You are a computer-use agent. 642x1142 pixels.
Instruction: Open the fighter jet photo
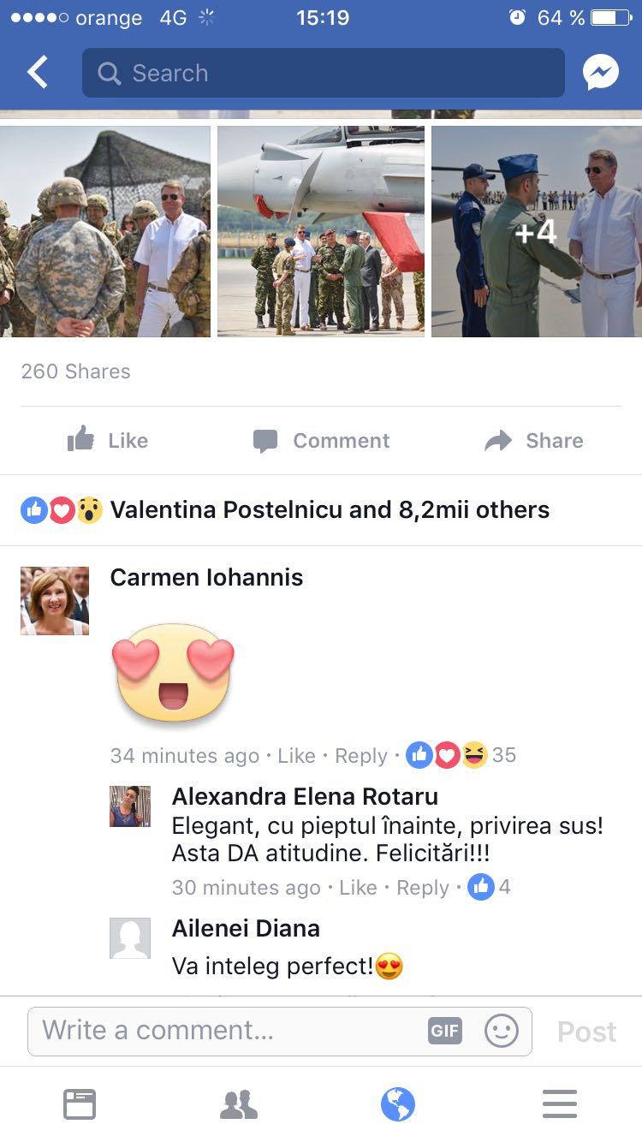321,232
